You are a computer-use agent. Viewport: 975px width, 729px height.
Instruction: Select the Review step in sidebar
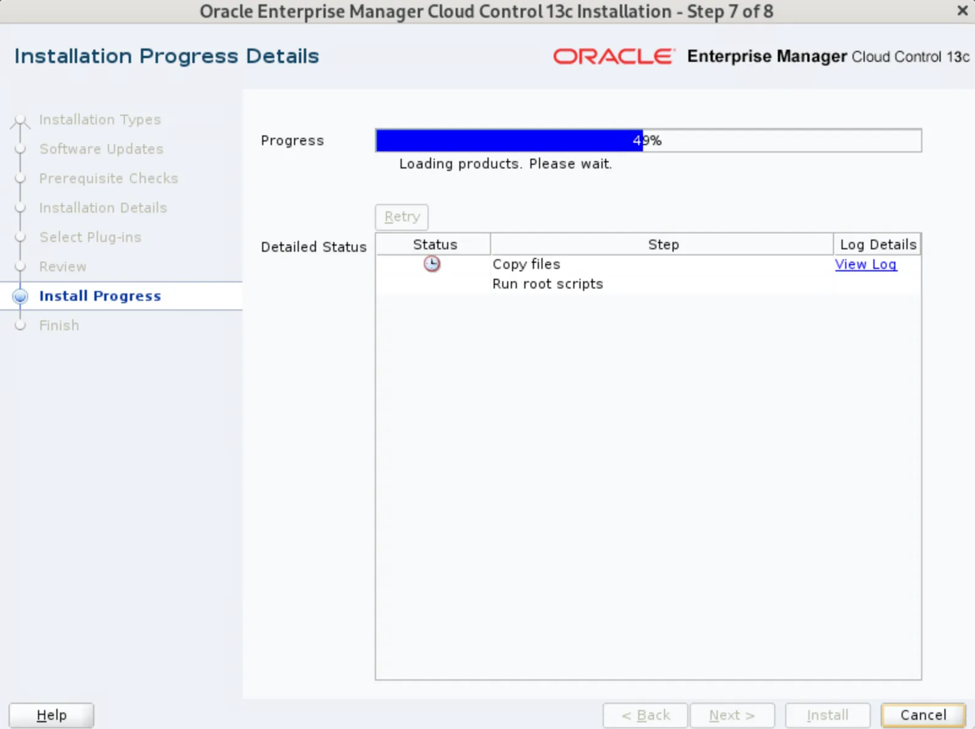[x=62, y=266]
